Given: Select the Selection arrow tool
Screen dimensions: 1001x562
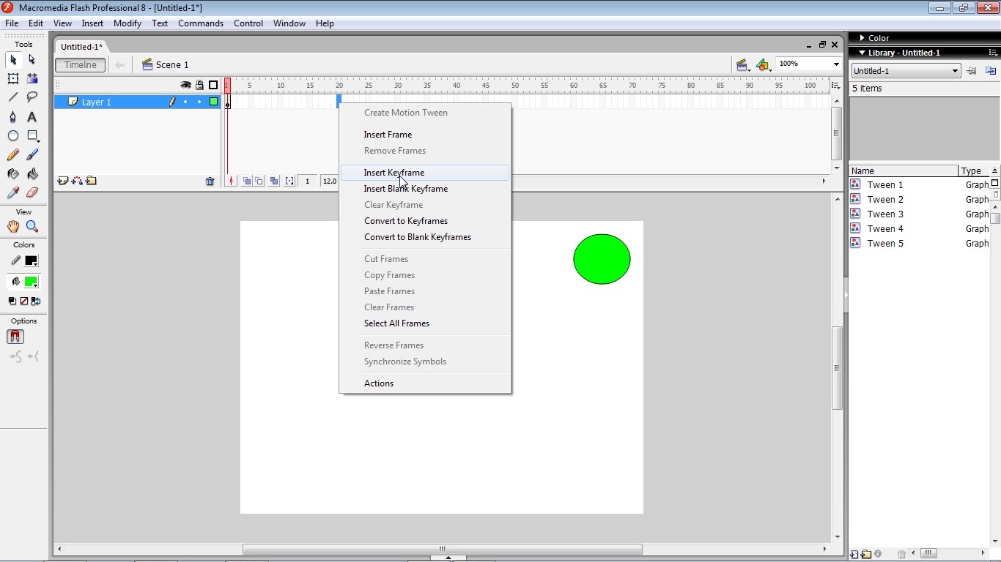Looking at the screenshot, I should (13, 59).
